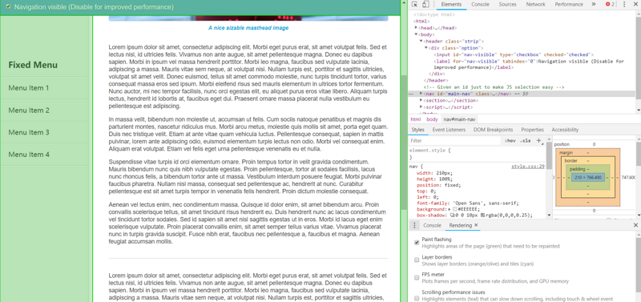Click the 'A nice sizable masthead image' caption

coord(248,28)
